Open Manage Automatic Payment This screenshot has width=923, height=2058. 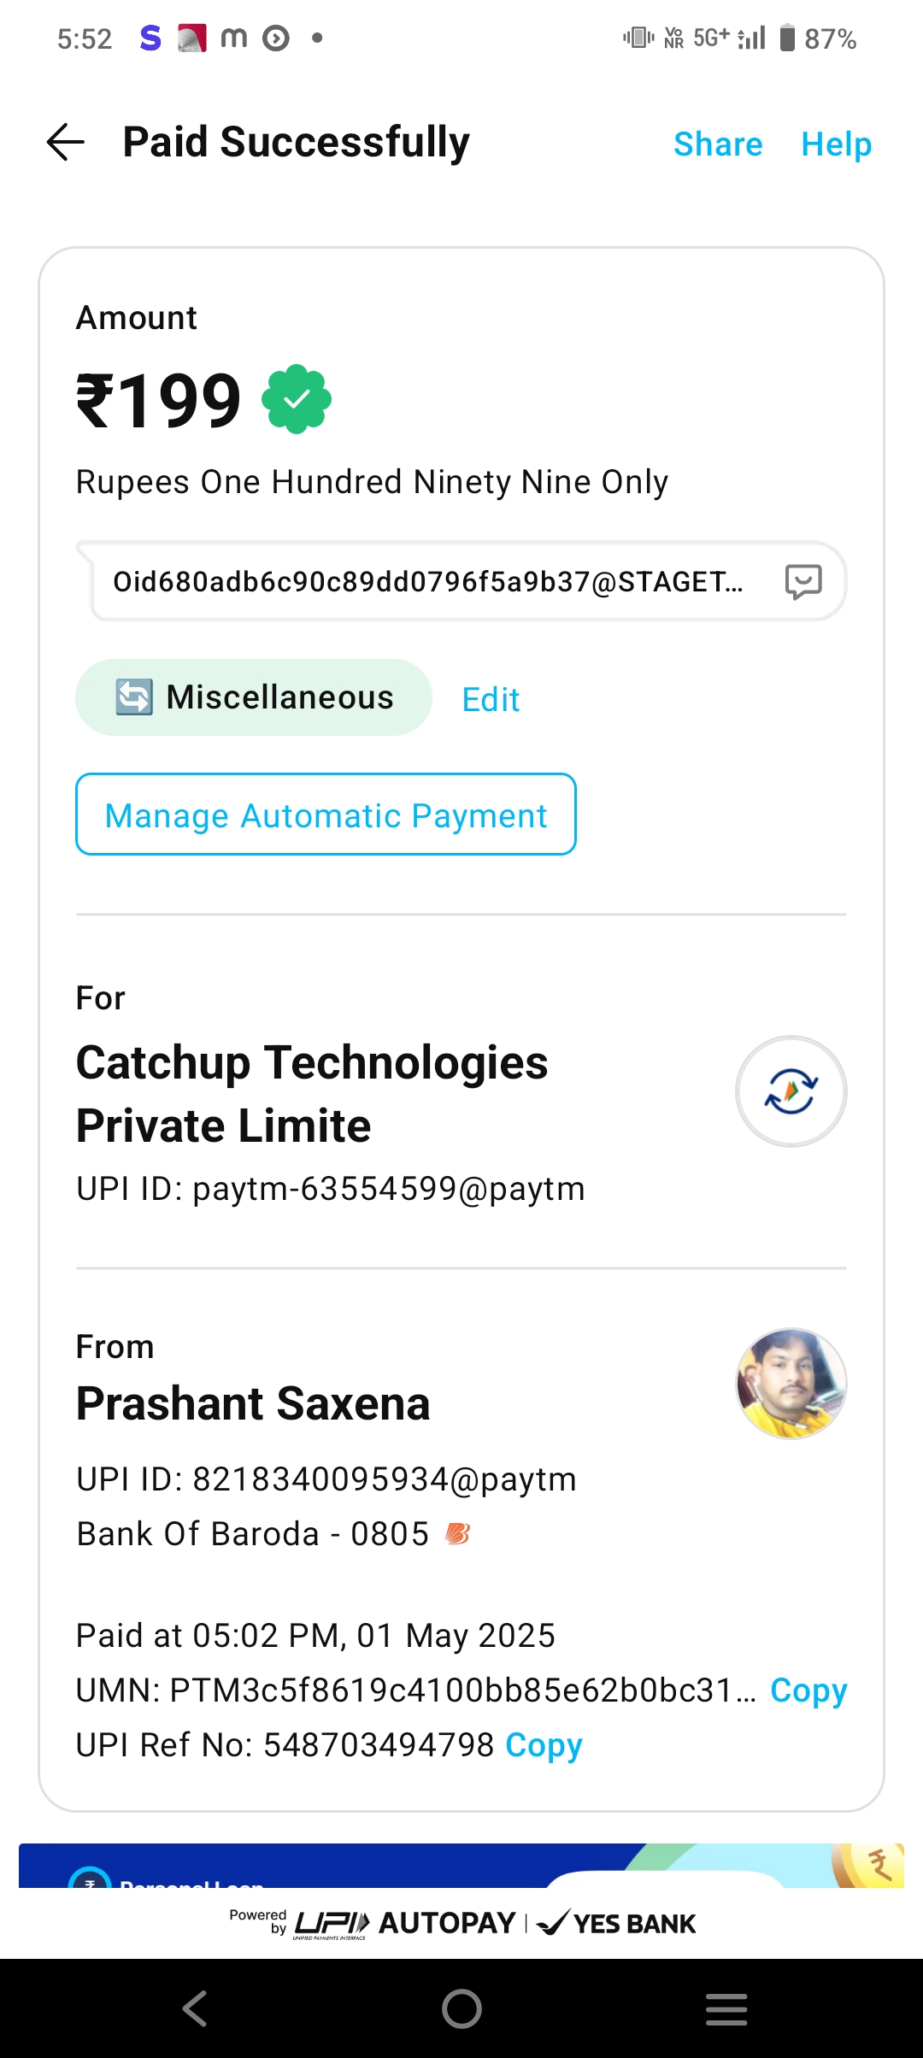(326, 814)
